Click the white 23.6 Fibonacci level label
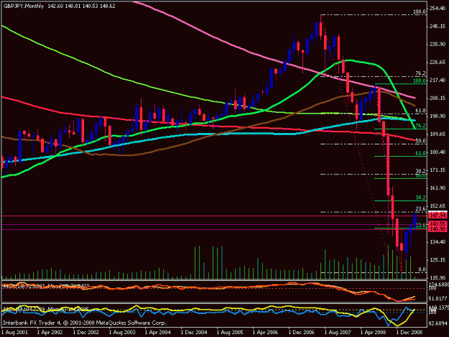The width and height of the screenshot is (449, 337). click(421, 208)
